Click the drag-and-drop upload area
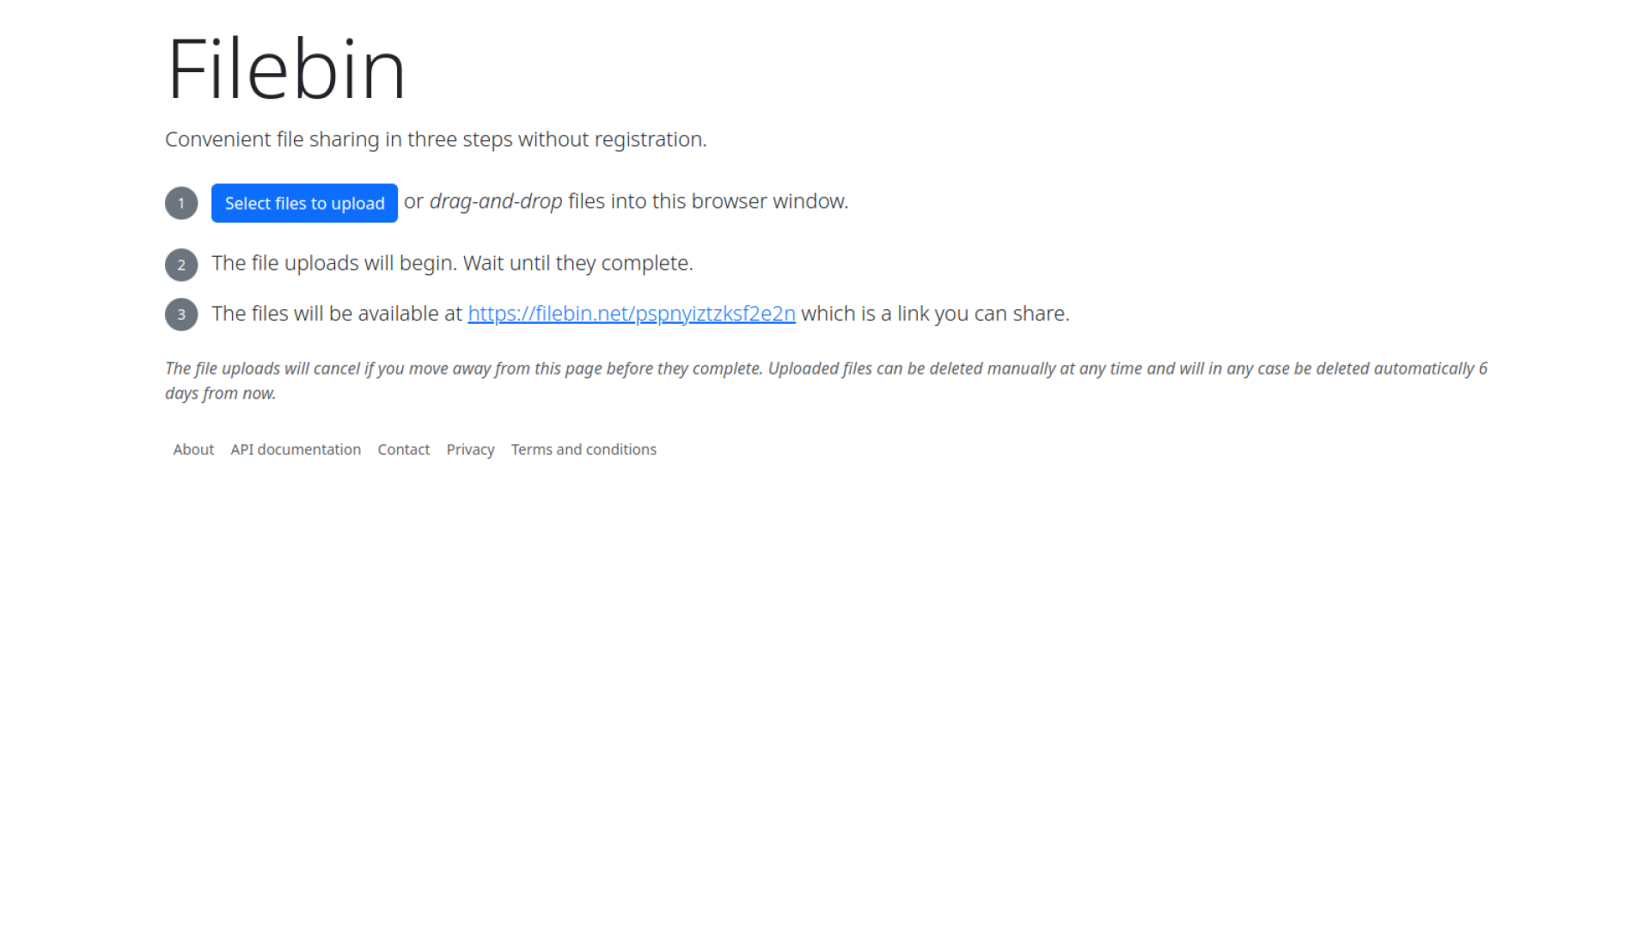This screenshot has height=928, width=1650. (x=496, y=201)
